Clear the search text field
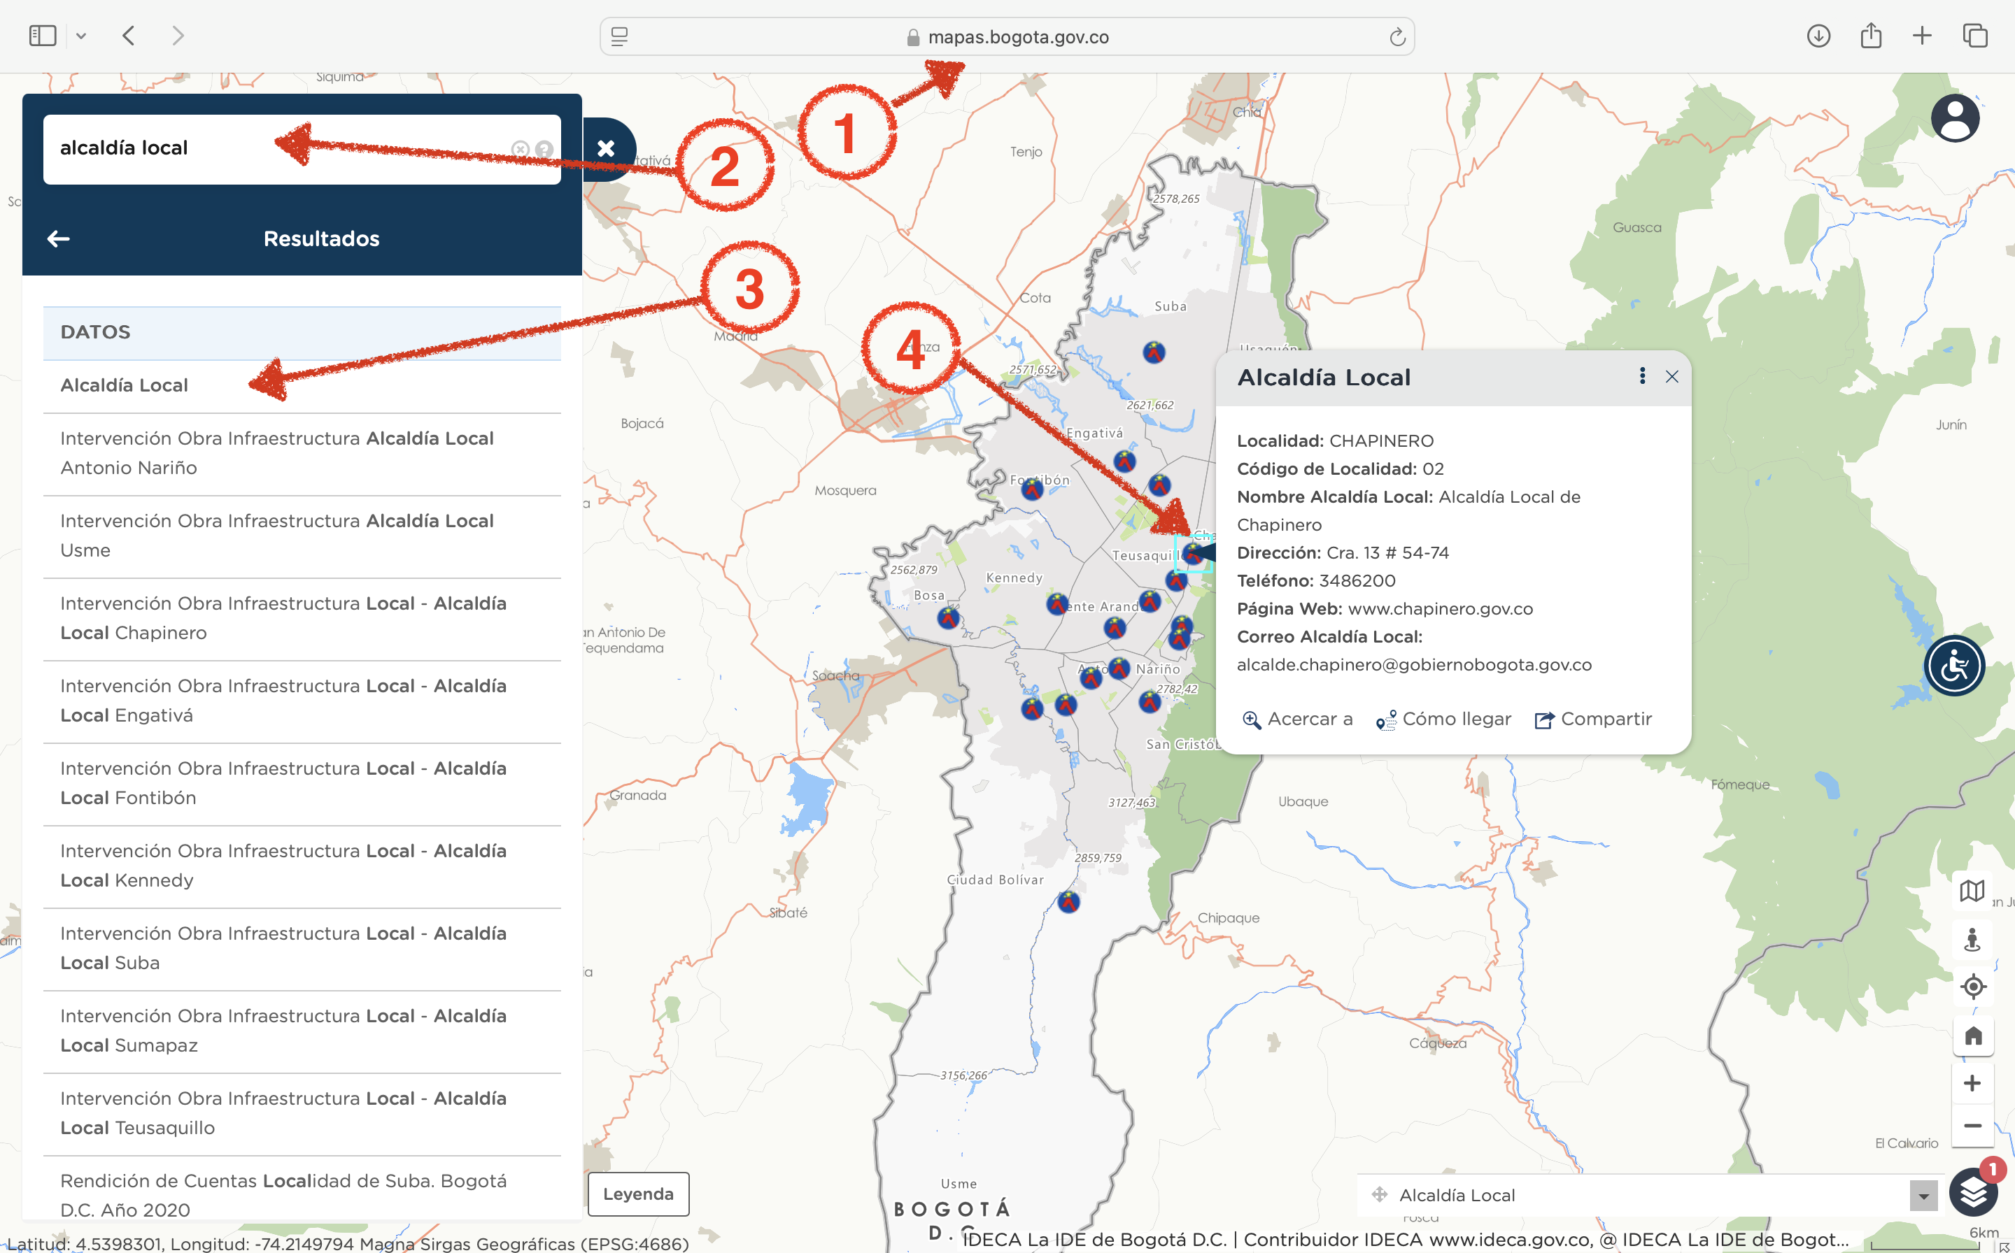This screenshot has width=2015, height=1253. pyautogui.click(x=520, y=149)
